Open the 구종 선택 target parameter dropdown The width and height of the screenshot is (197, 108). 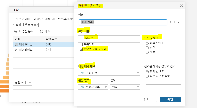pyautogui.click(x=109, y=73)
